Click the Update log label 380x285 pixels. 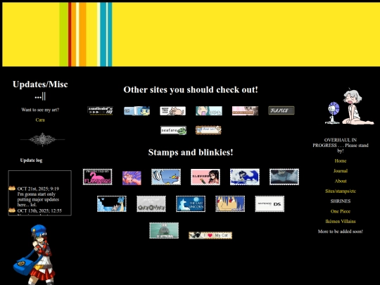pyautogui.click(x=31, y=160)
